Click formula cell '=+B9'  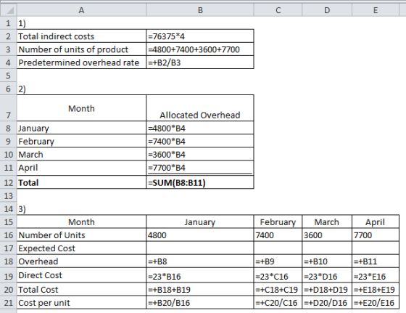278,261
